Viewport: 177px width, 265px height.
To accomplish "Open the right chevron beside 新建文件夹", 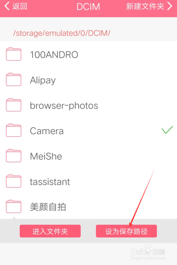I will (x=170, y=6).
